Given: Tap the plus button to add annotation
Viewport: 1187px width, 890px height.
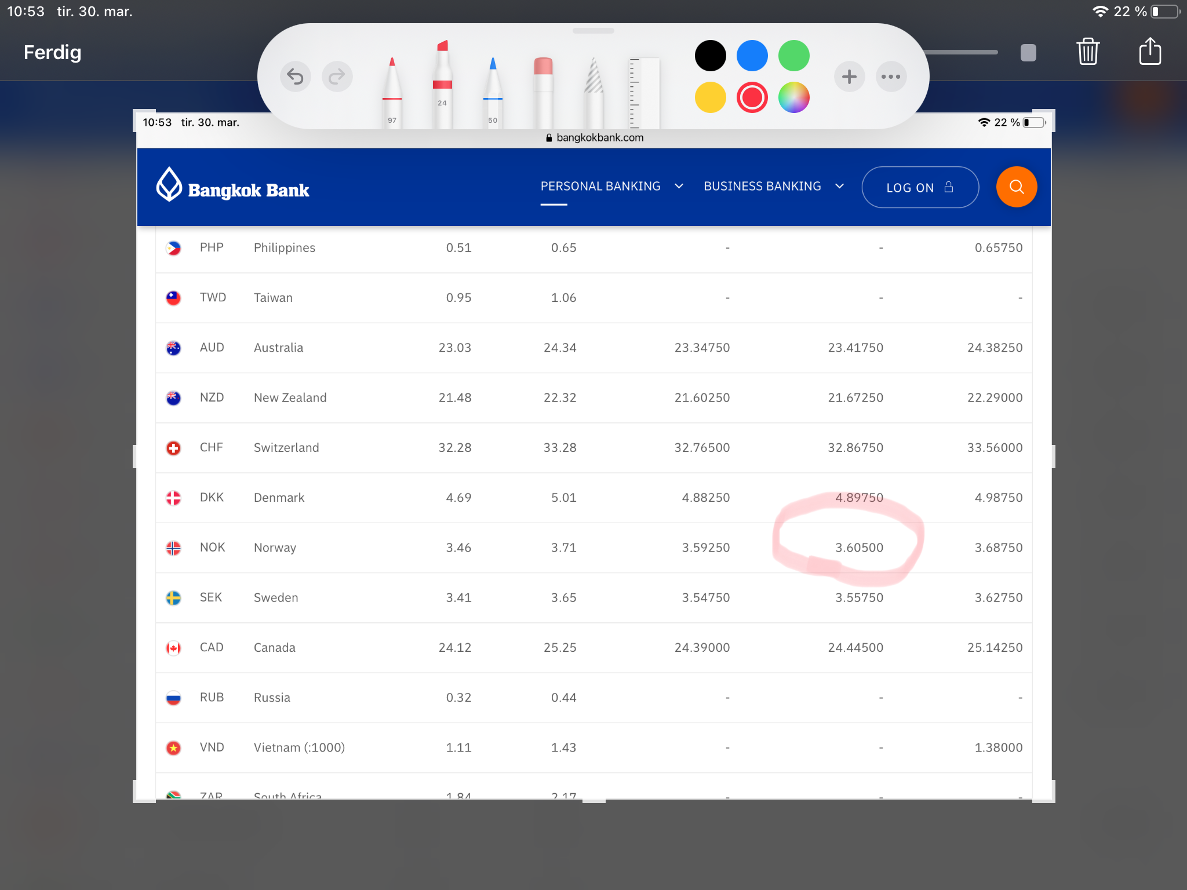Looking at the screenshot, I should coord(849,76).
